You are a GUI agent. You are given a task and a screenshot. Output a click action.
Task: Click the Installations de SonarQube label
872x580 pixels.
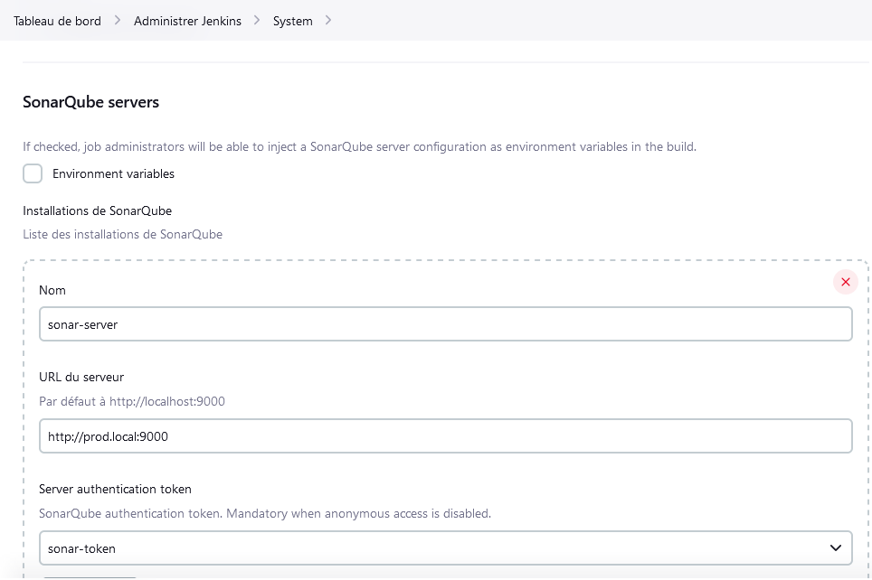[x=98, y=211]
